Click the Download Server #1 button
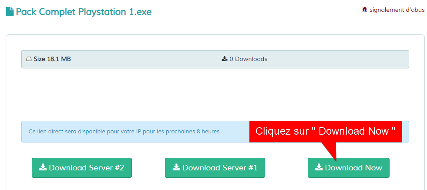The width and height of the screenshot is (427, 190). click(215, 168)
